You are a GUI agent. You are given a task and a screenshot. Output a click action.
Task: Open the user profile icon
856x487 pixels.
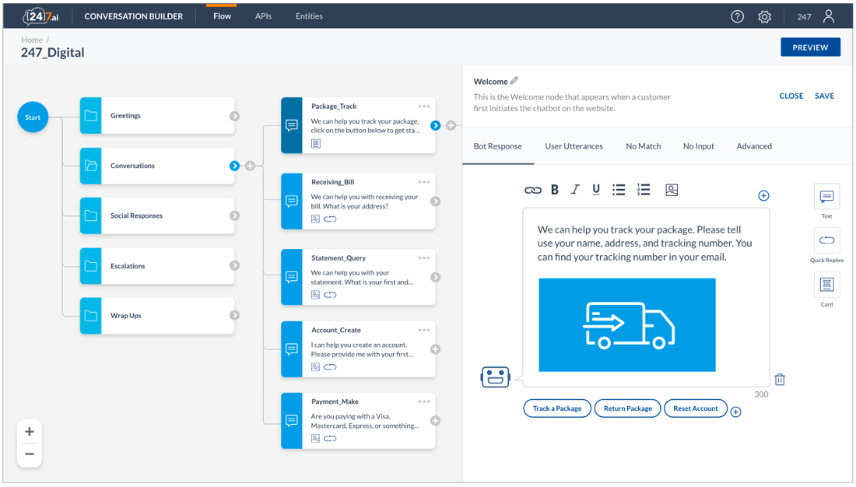828,16
